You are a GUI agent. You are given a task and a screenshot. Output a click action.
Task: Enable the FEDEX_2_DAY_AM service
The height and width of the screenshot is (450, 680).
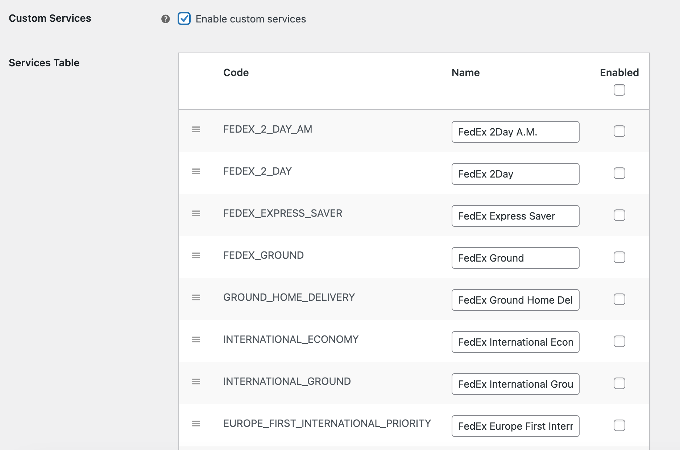[619, 131]
